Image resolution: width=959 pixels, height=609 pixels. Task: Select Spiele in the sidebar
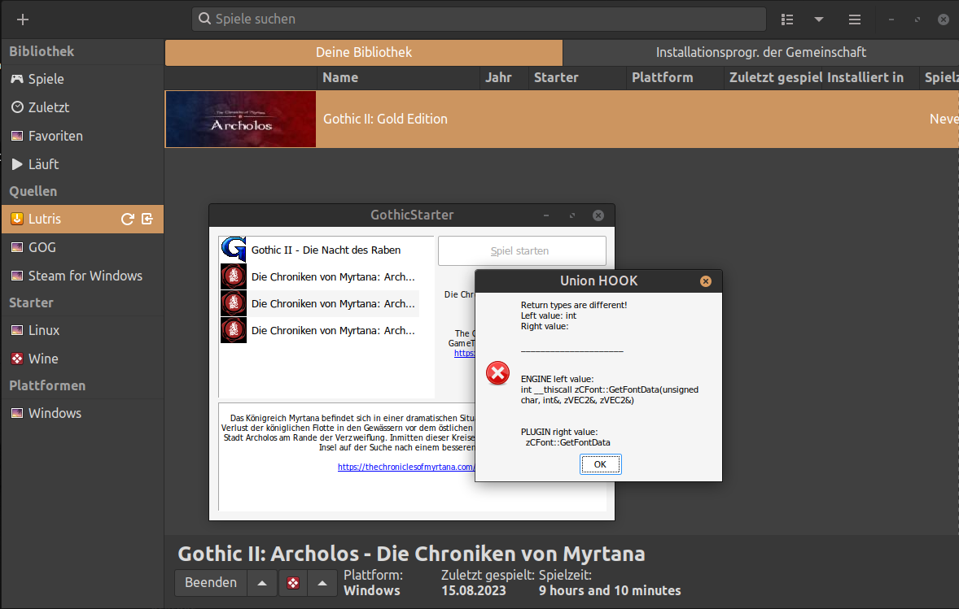(x=82, y=79)
